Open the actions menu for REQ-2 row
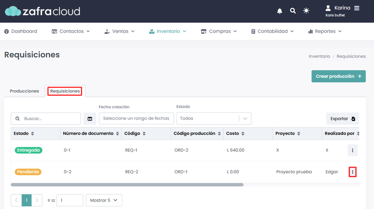This screenshot has width=374, height=209. tap(352, 172)
